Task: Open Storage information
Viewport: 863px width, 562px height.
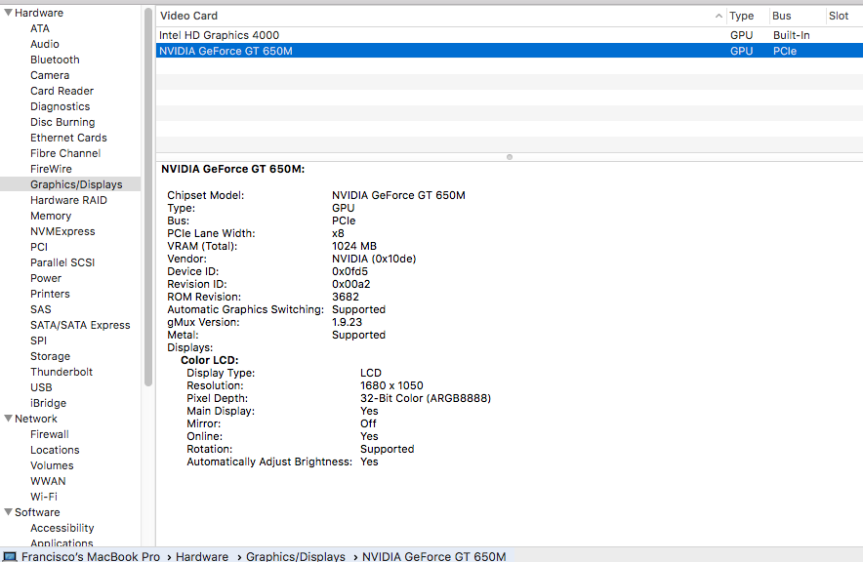Action: tap(50, 356)
